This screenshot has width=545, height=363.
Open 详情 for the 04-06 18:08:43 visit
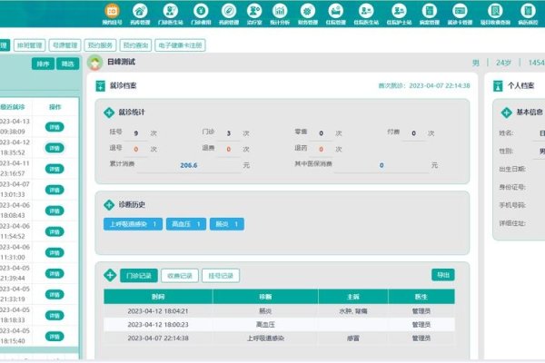[x=54, y=211]
